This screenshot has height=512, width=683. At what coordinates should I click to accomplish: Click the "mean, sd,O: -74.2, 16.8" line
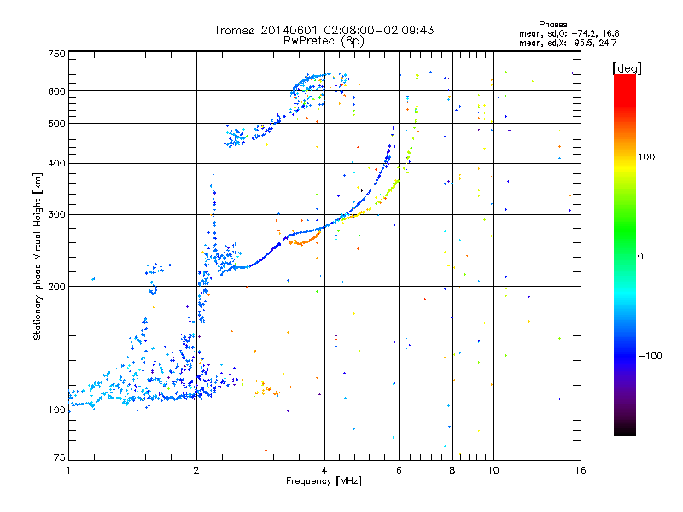569,33
